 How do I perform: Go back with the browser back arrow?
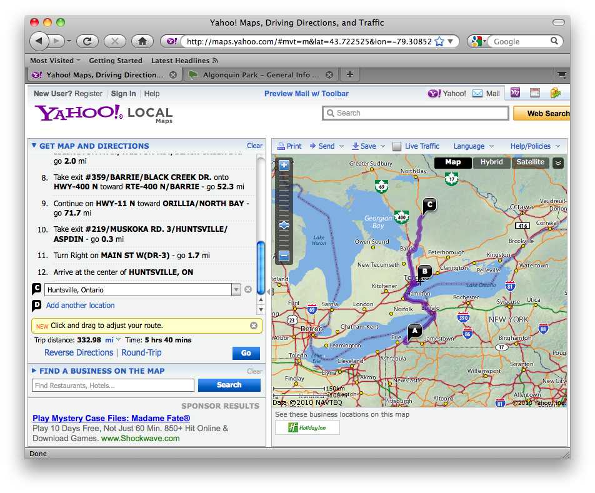pos(39,41)
